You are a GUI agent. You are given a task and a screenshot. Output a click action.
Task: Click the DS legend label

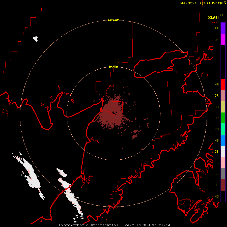(216, 152)
